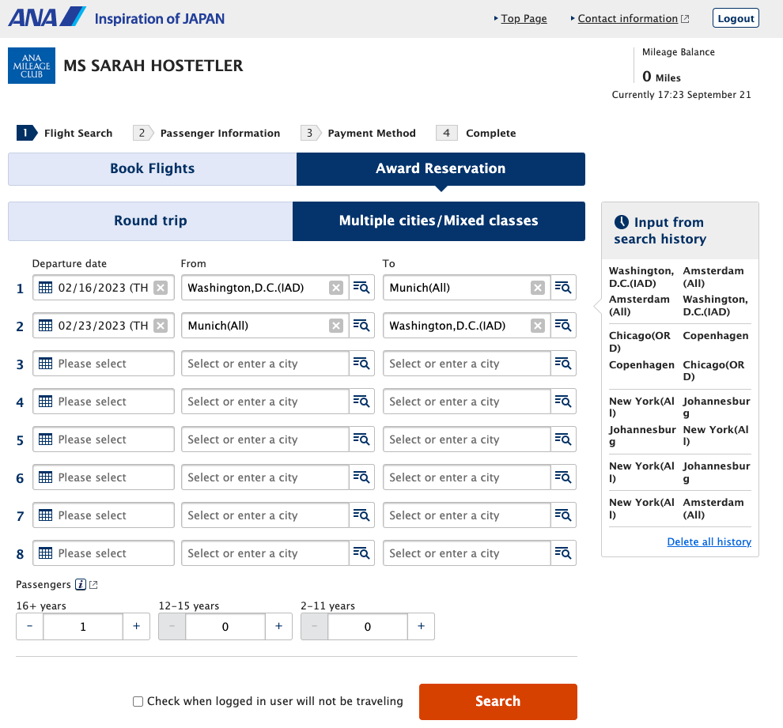Image resolution: width=783 pixels, height=728 pixels.
Task: Click the orange Search button
Action: [x=497, y=702]
